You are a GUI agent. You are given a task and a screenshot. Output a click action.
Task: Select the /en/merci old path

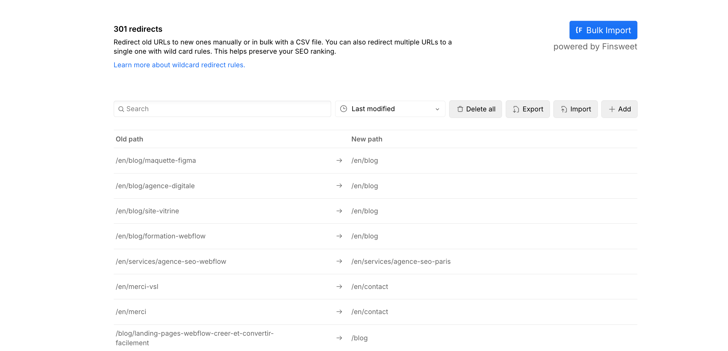(131, 312)
